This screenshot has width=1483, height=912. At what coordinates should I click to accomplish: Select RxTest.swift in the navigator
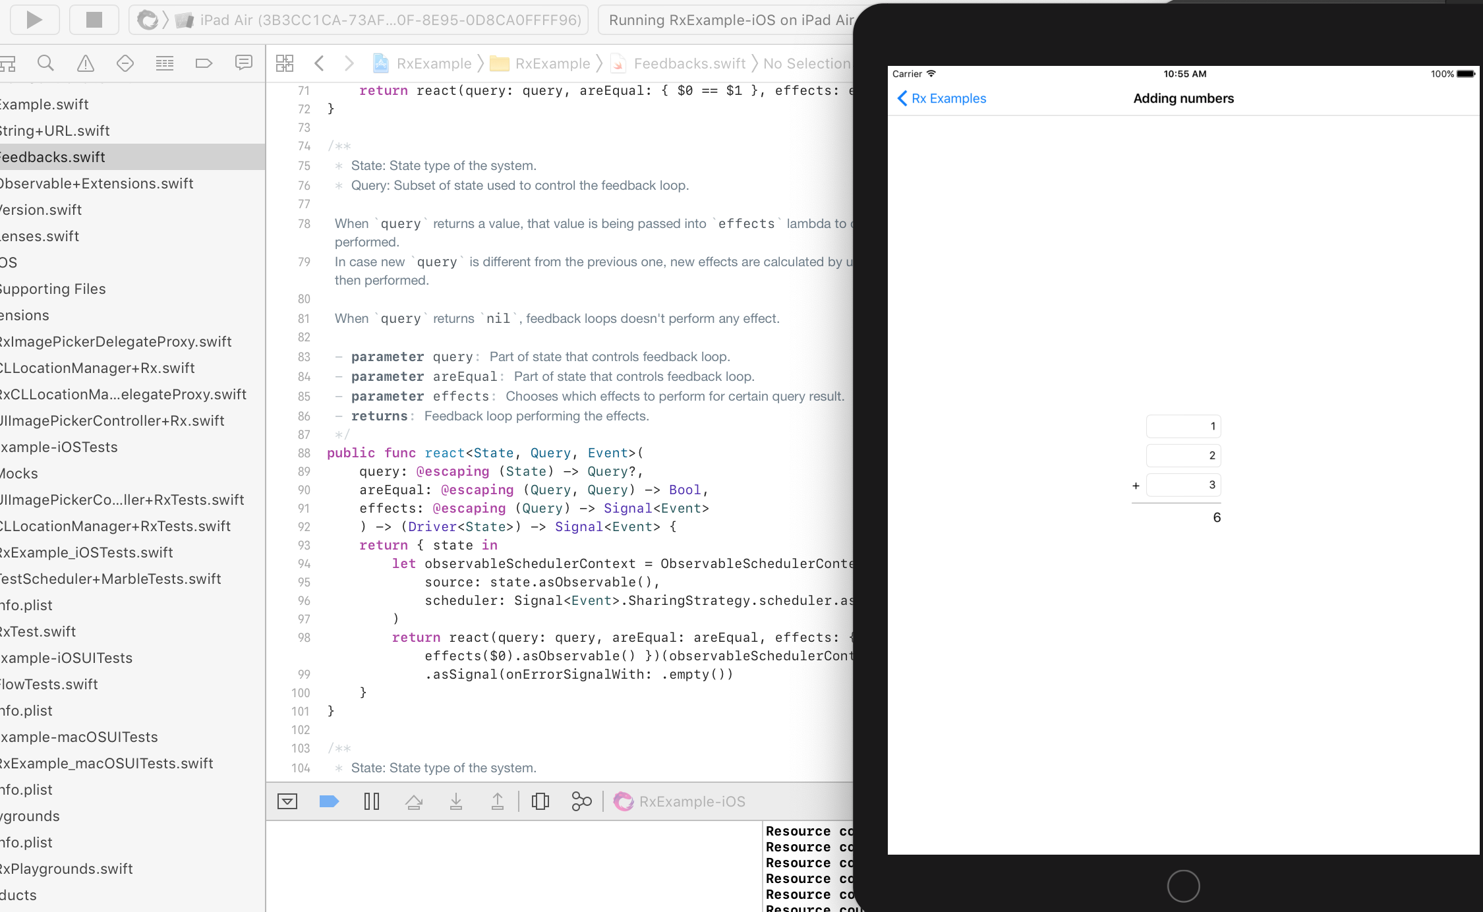(x=38, y=631)
